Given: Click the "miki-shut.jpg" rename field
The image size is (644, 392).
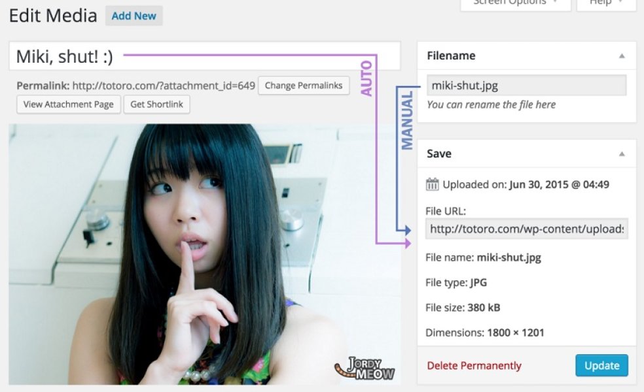Looking at the screenshot, I should (x=529, y=84).
